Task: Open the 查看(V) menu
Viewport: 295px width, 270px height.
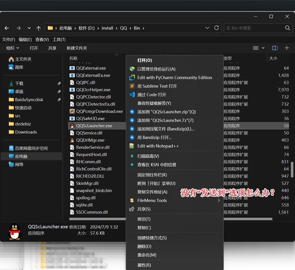Action: pos(42,39)
